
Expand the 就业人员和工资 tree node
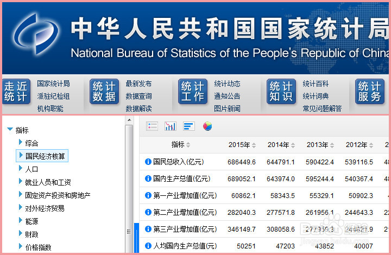click(x=21, y=181)
